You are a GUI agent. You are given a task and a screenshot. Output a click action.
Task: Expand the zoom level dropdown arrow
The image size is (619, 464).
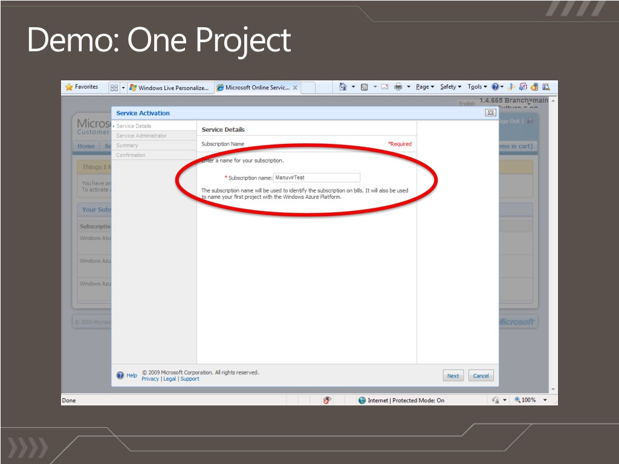point(545,400)
